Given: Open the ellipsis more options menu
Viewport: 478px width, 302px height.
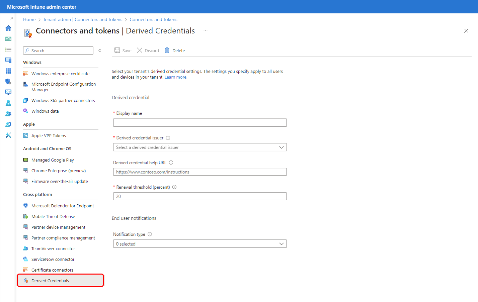Looking at the screenshot, I should click(x=206, y=31).
